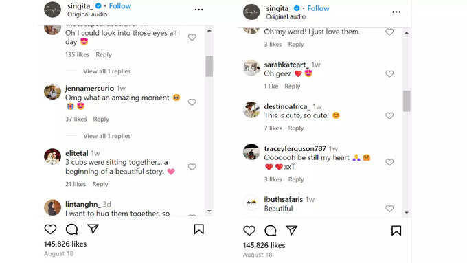Save post with right panel bookmark icon
Screen dimensions: 467x263
coord(396,231)
